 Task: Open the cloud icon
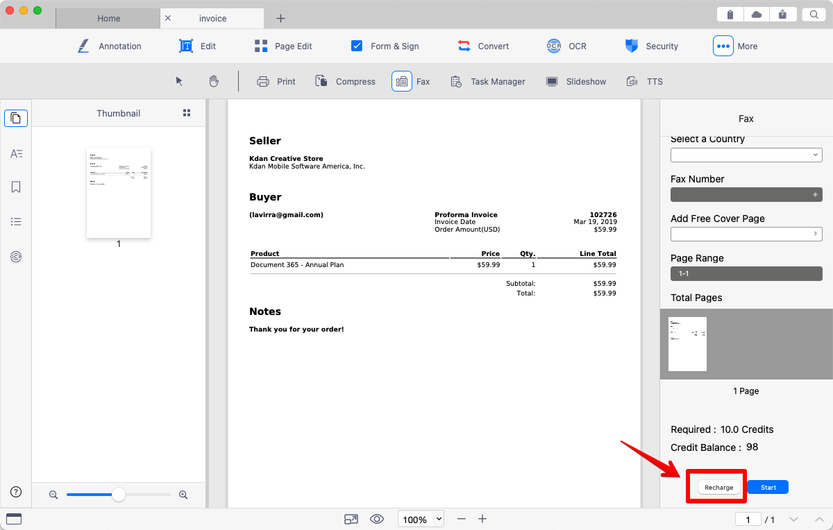(757, 15)
